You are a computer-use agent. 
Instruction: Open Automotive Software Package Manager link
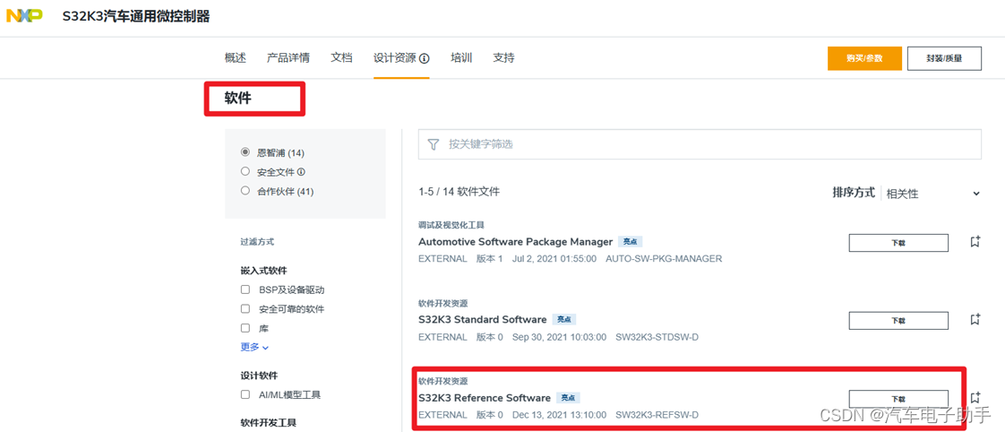515,242
